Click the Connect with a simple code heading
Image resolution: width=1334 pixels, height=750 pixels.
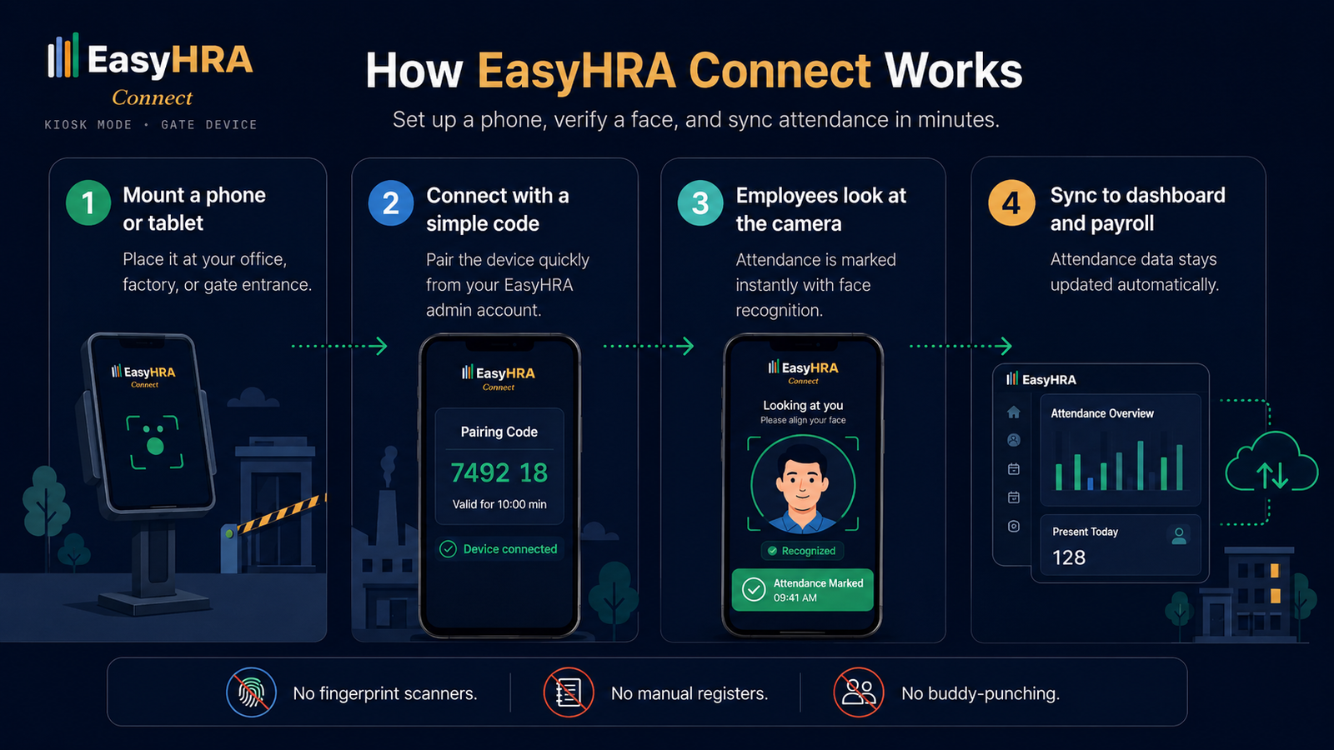(497, 209)
